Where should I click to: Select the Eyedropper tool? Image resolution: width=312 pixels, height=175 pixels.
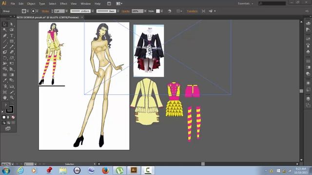(5, 80)
